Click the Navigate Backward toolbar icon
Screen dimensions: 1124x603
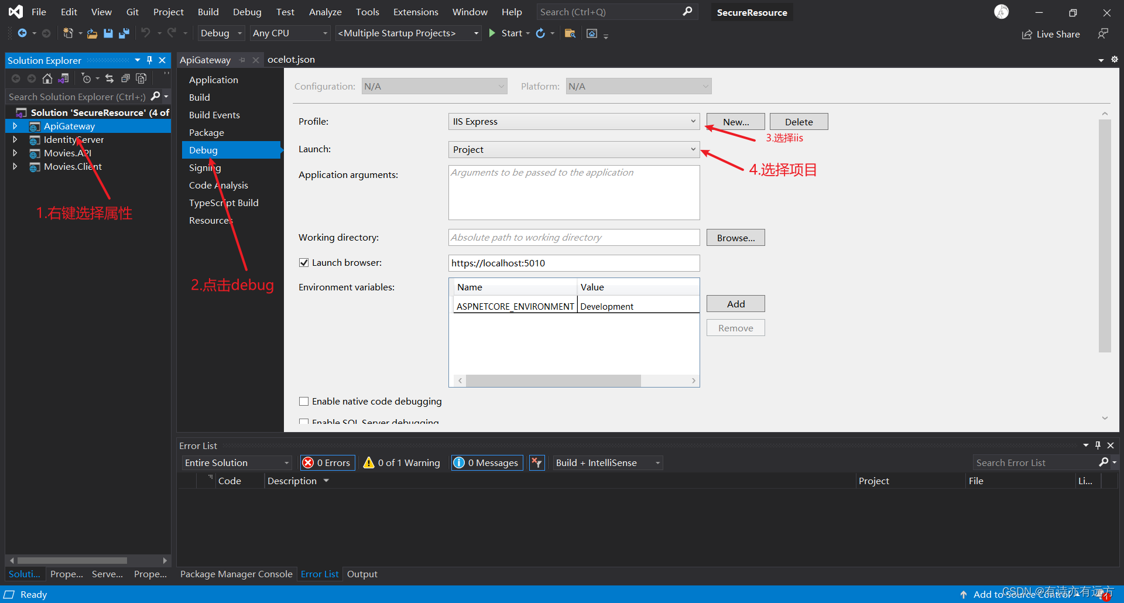click(x=22, y=33)
